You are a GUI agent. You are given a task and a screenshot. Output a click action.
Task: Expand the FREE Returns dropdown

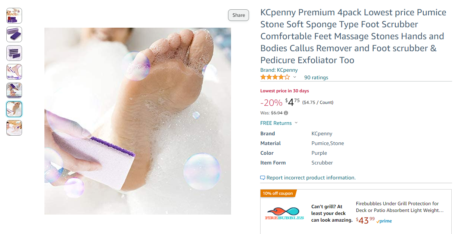click(x=279, y=123)
